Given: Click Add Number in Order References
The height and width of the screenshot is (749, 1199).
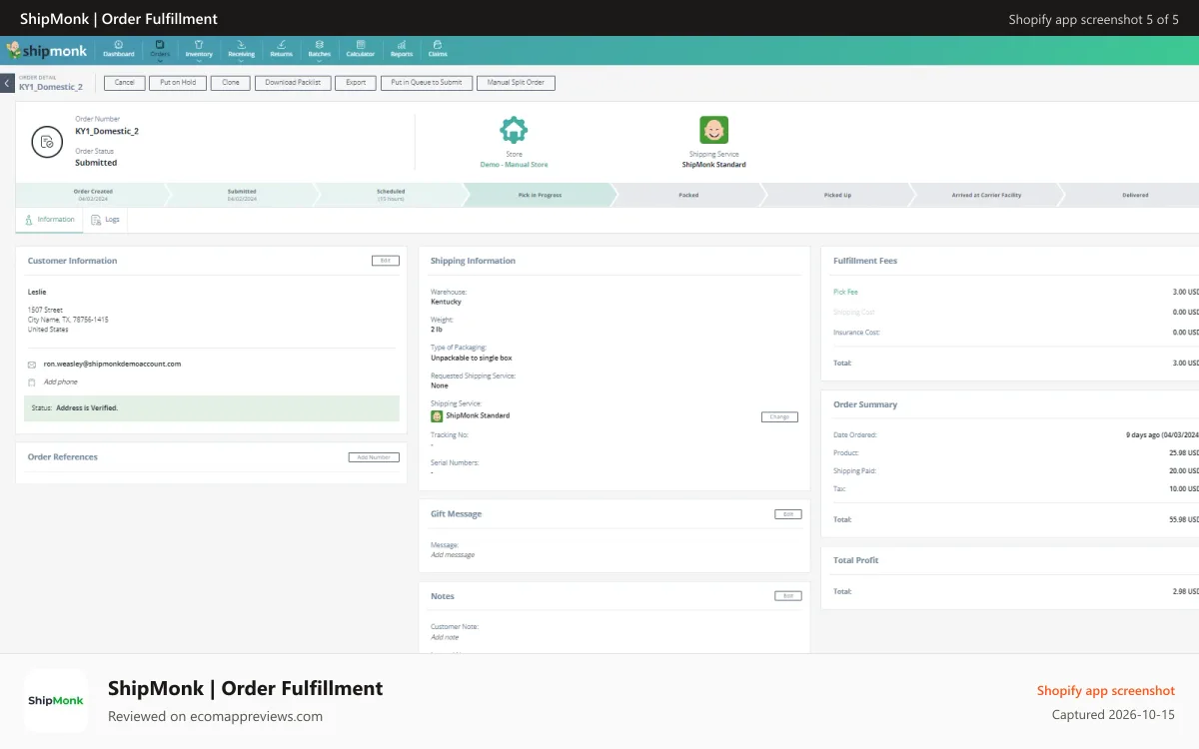Looking at the screenshot, I should pyautogui.click(x=374, y=457).
